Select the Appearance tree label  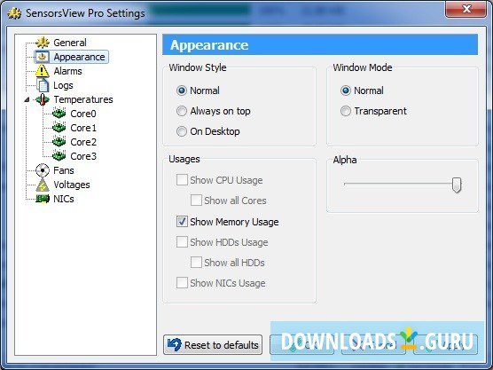tap(79, 57)
